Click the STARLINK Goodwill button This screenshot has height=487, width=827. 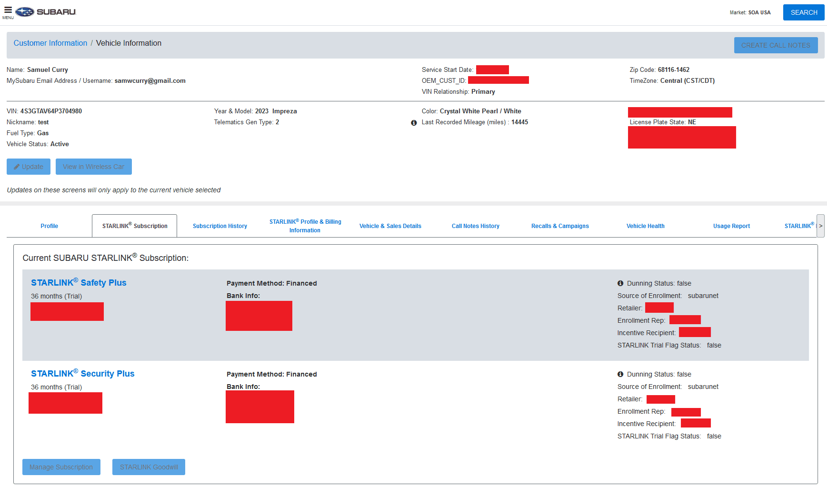149,467
